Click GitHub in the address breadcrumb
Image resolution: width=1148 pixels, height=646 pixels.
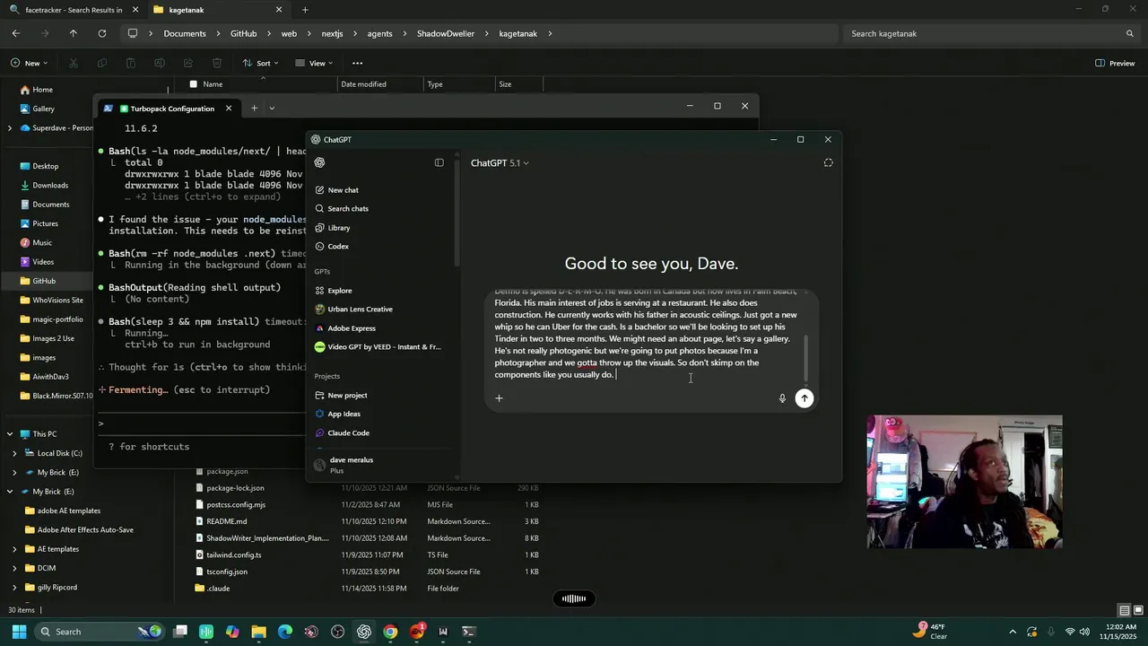click(x=243, y=34)
